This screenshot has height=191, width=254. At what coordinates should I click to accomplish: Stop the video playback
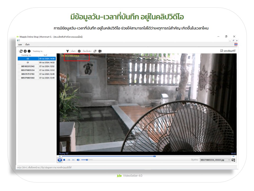click(64, 160)
